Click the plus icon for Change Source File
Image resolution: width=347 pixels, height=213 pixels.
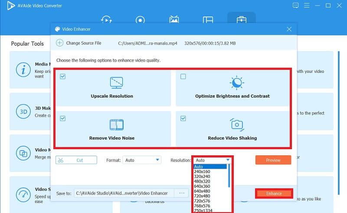59,43
